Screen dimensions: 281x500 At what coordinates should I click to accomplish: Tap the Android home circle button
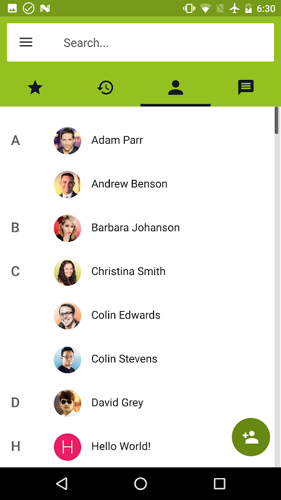tap(140, 483)
